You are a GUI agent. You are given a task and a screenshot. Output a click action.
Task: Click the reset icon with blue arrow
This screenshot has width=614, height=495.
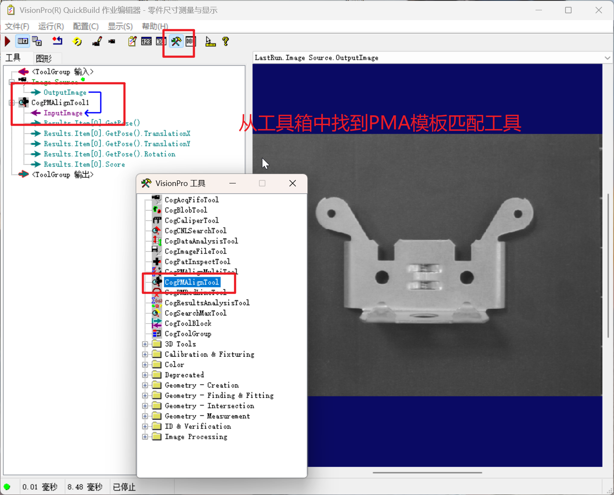(x=57, y=41)
